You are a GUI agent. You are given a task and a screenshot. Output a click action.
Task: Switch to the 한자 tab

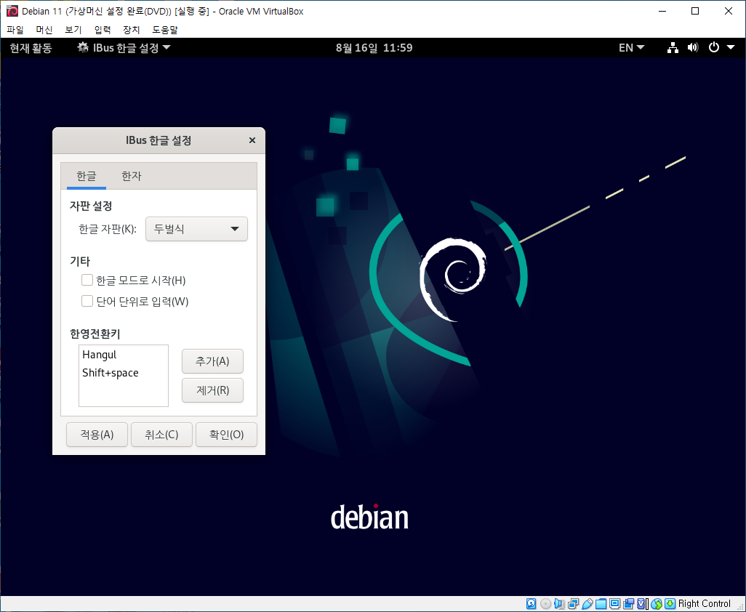coord(132,176)
